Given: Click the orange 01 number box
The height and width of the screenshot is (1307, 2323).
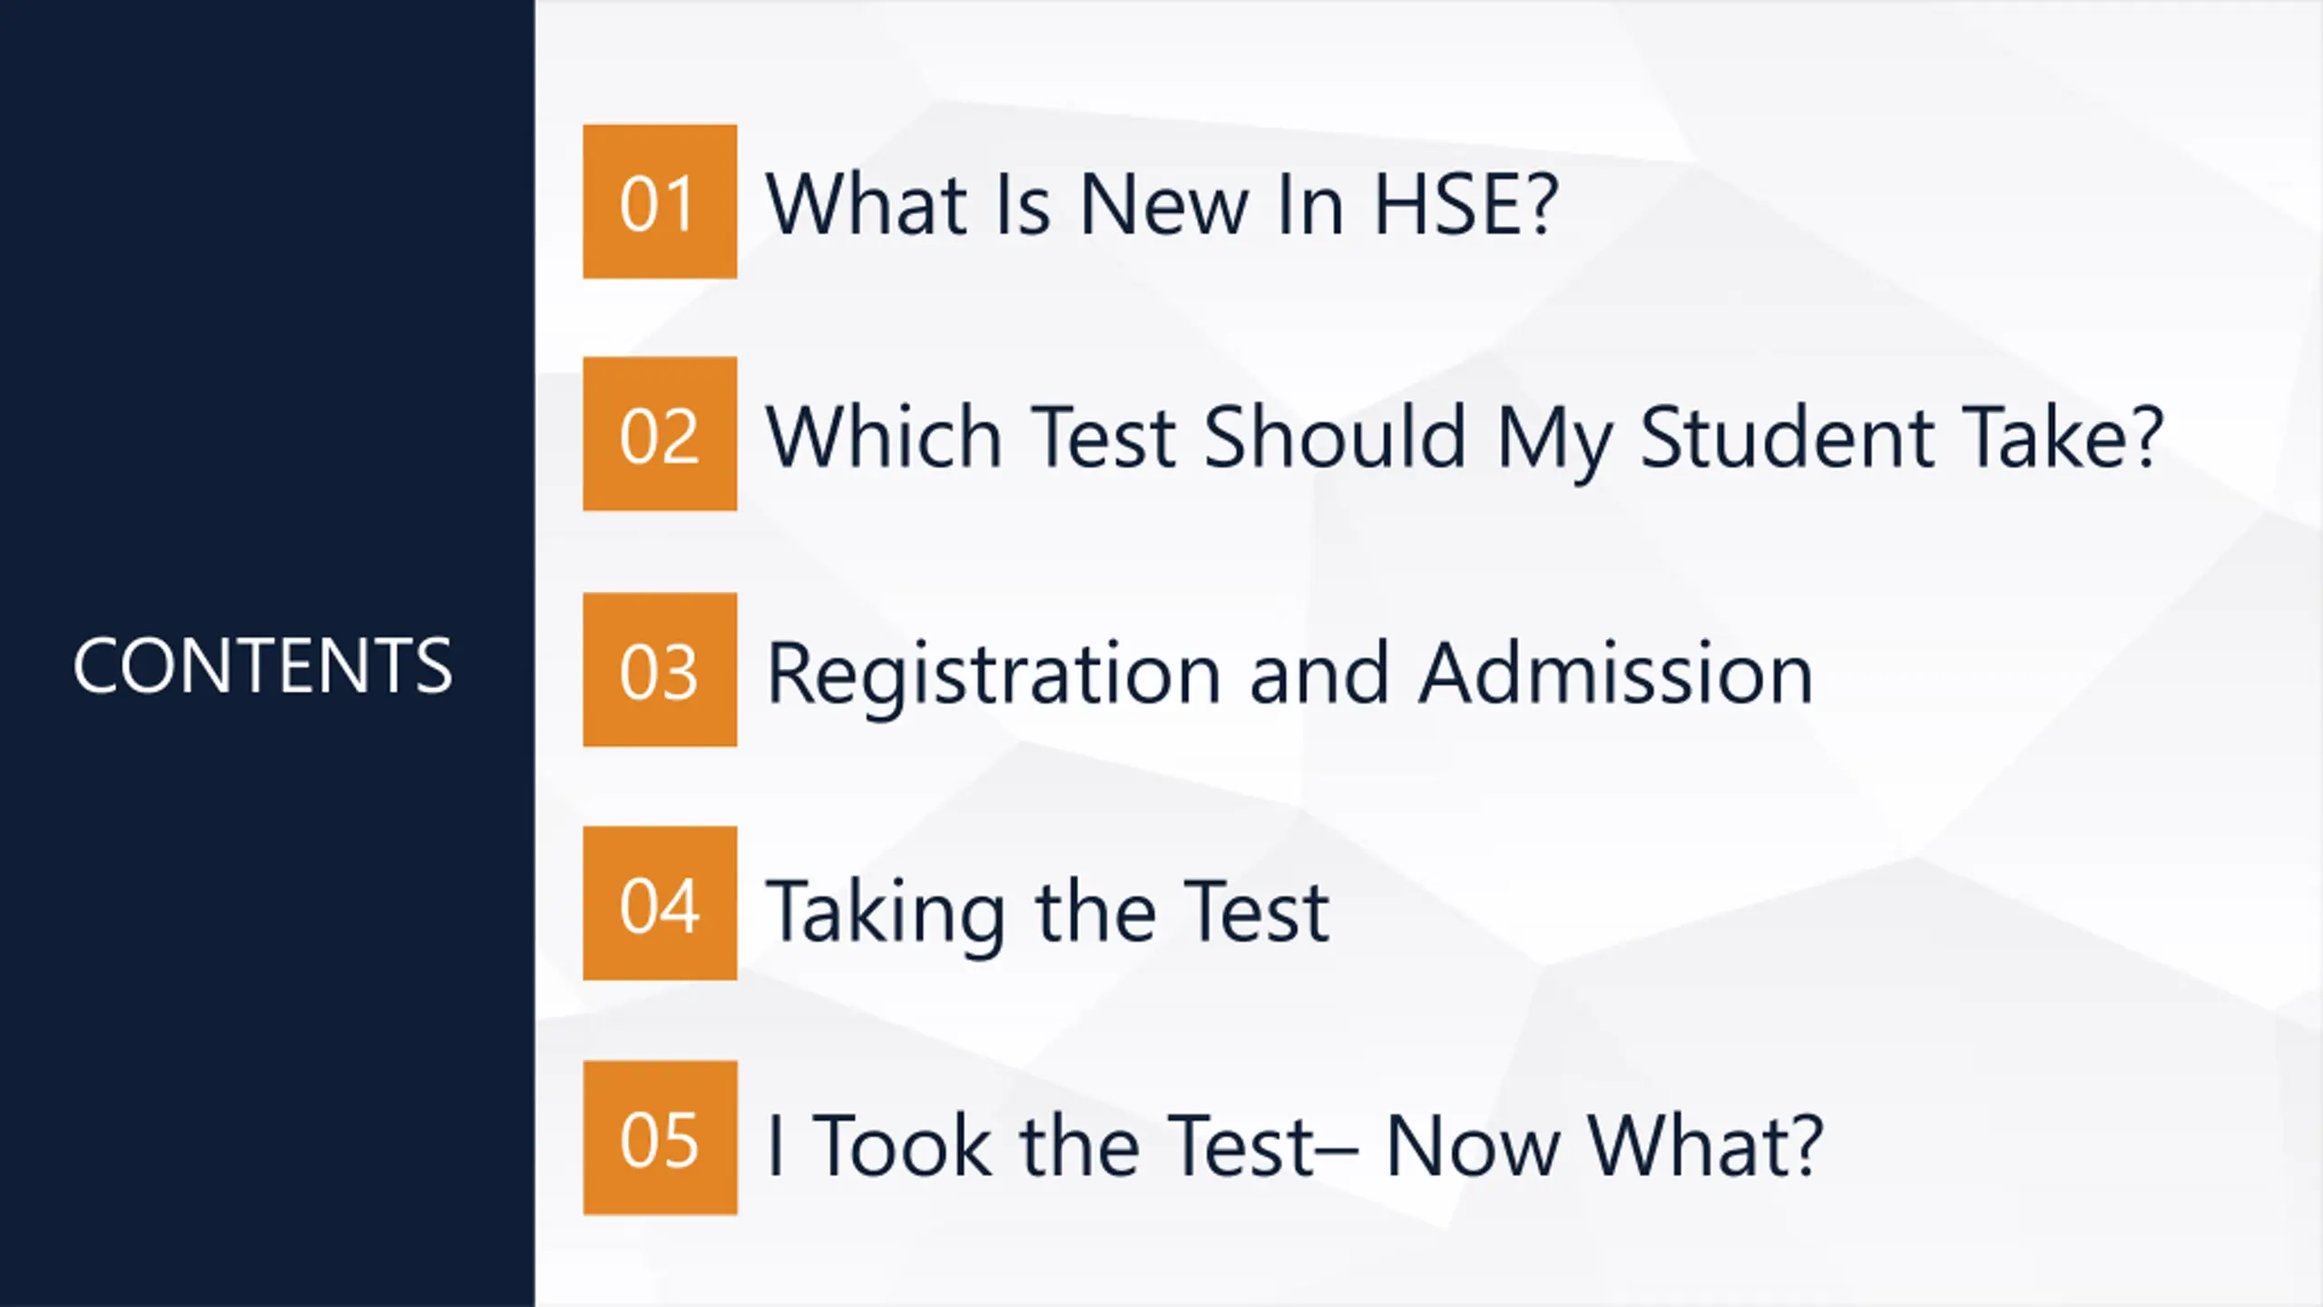Looking at the screenshot, I should click(660, 201).
